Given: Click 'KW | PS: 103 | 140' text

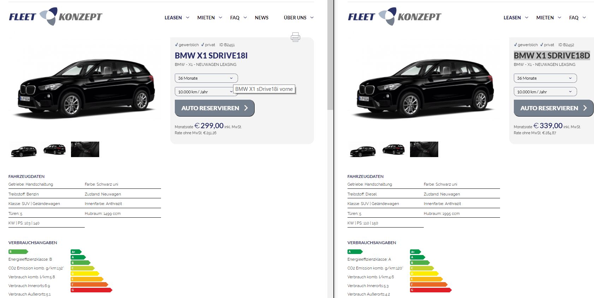Looking at the screenshot, I should pyautogui.click(x=24, y=223).
